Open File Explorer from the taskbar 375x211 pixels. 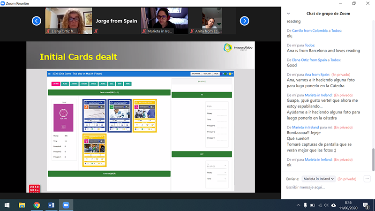[x=22, y=205]
